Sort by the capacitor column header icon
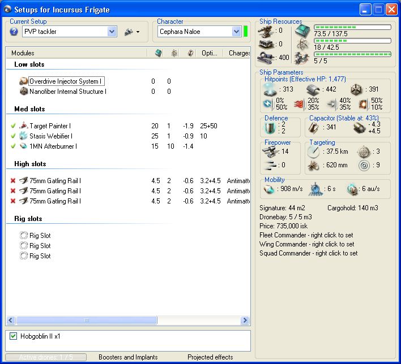Screen dimensions: 401x364 point(190,53)
